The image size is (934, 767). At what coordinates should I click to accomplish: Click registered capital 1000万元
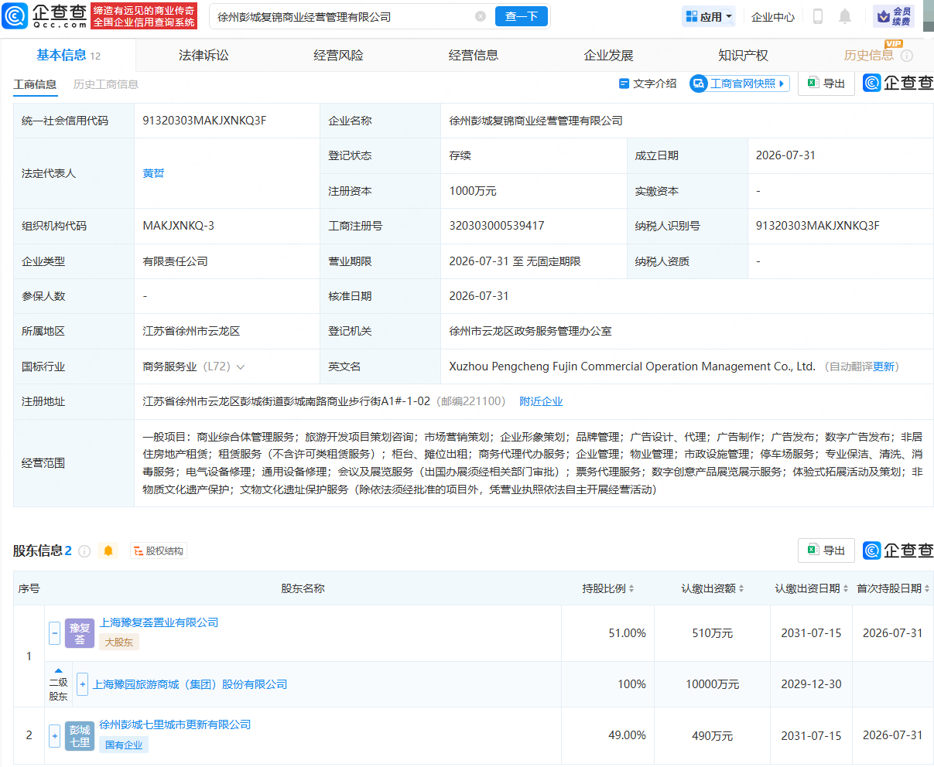click(x=473, y=191)
